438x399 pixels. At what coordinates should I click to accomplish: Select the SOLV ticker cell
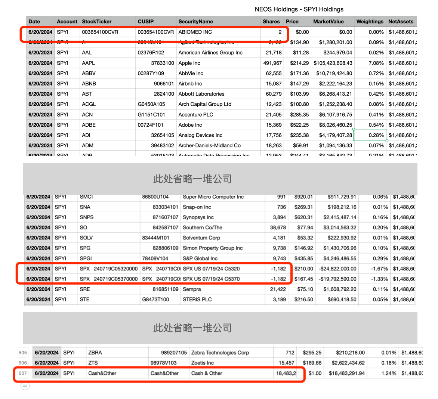tap(109, 238)
